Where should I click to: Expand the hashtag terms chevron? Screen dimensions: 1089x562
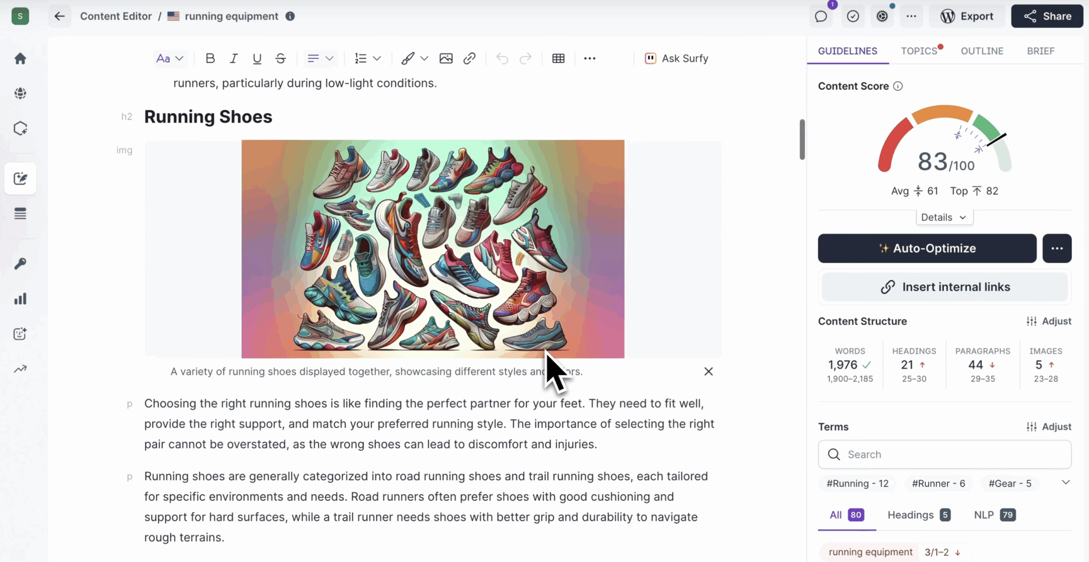(x=1066, y=483)
